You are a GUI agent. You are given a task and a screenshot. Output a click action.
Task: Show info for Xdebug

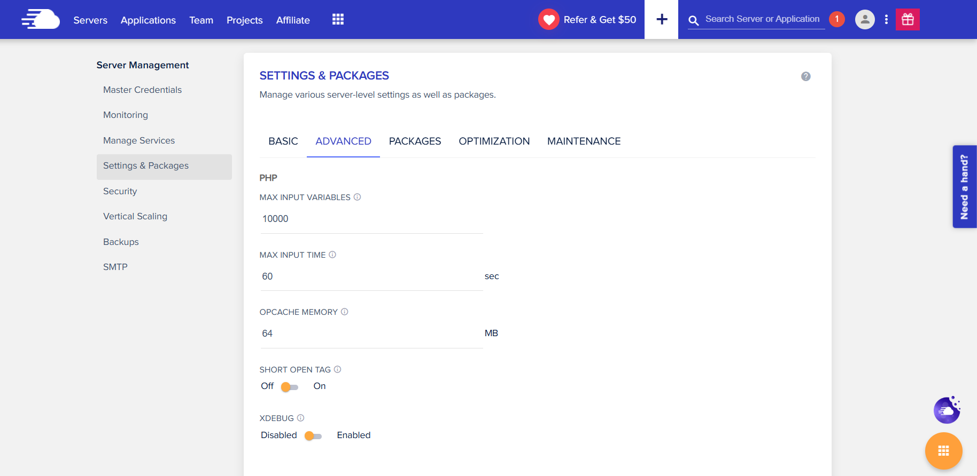coord(300,418)
